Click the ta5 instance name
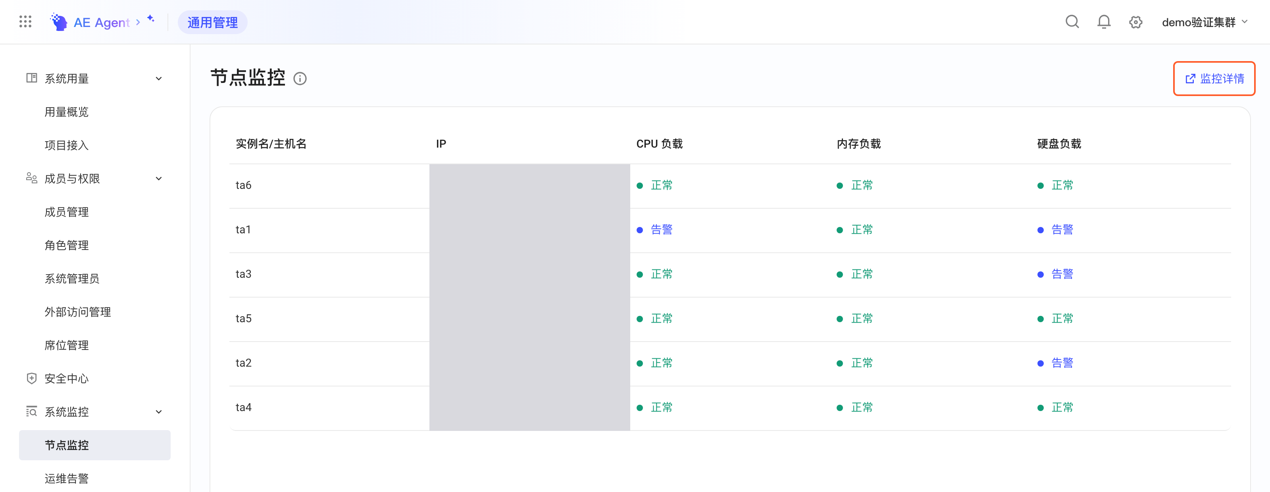The image size is (1270, 492). (244, 318)
